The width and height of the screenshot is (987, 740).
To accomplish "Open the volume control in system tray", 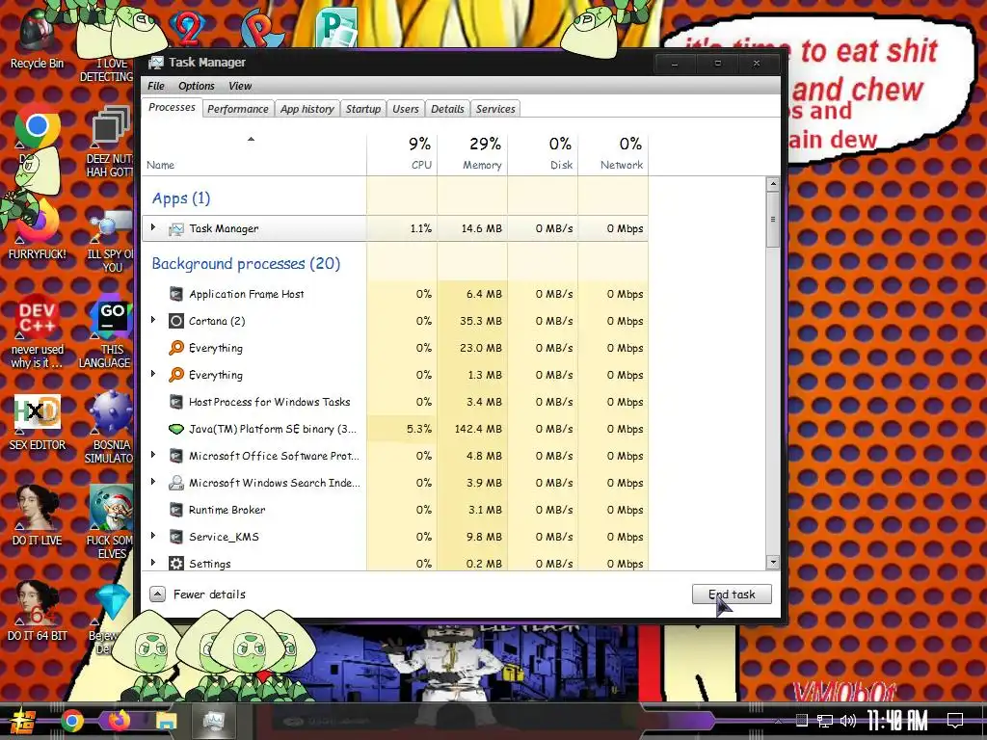I will click(x=848, y=721).
